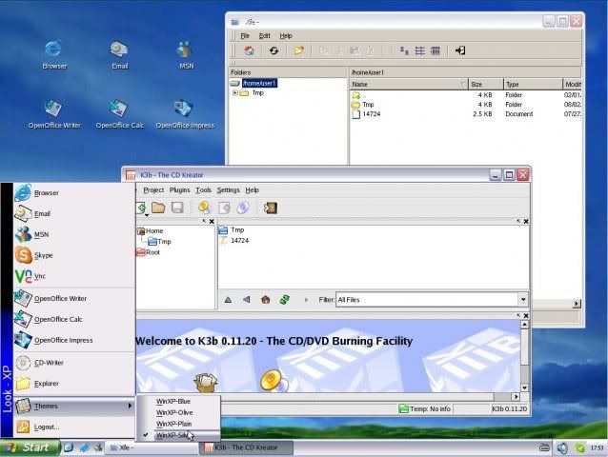Image resolution: width=608 pixels, height=457 pixels.
Task: Click the new folder icon in Xfe toolbar
Action: point(298,50)
